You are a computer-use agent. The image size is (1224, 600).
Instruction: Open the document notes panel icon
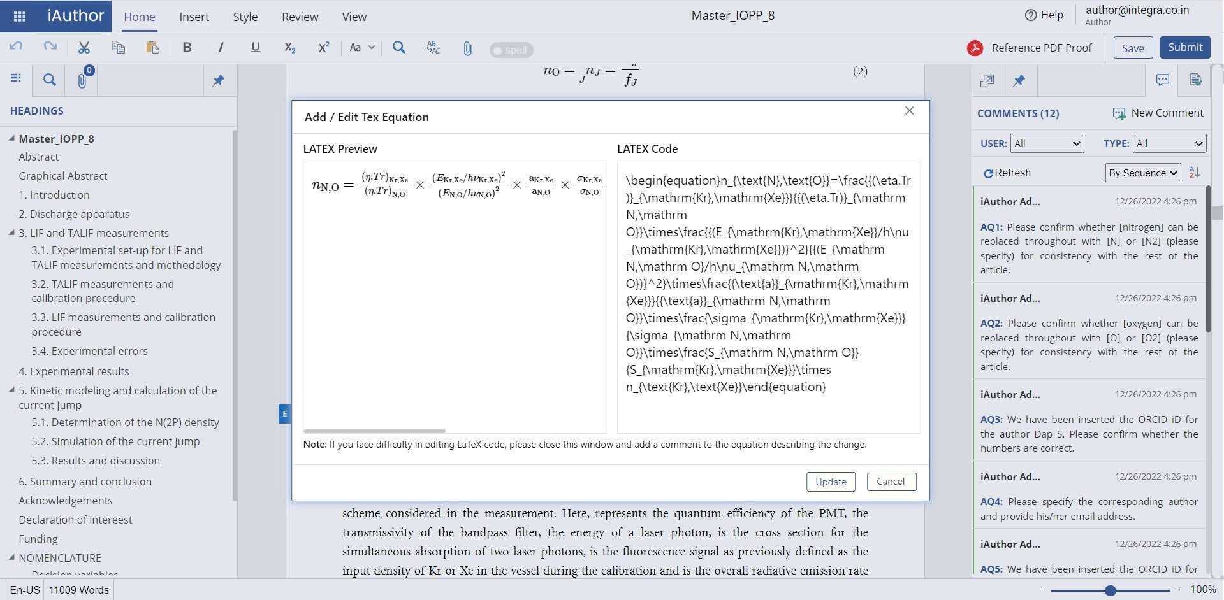[1195, 80]
